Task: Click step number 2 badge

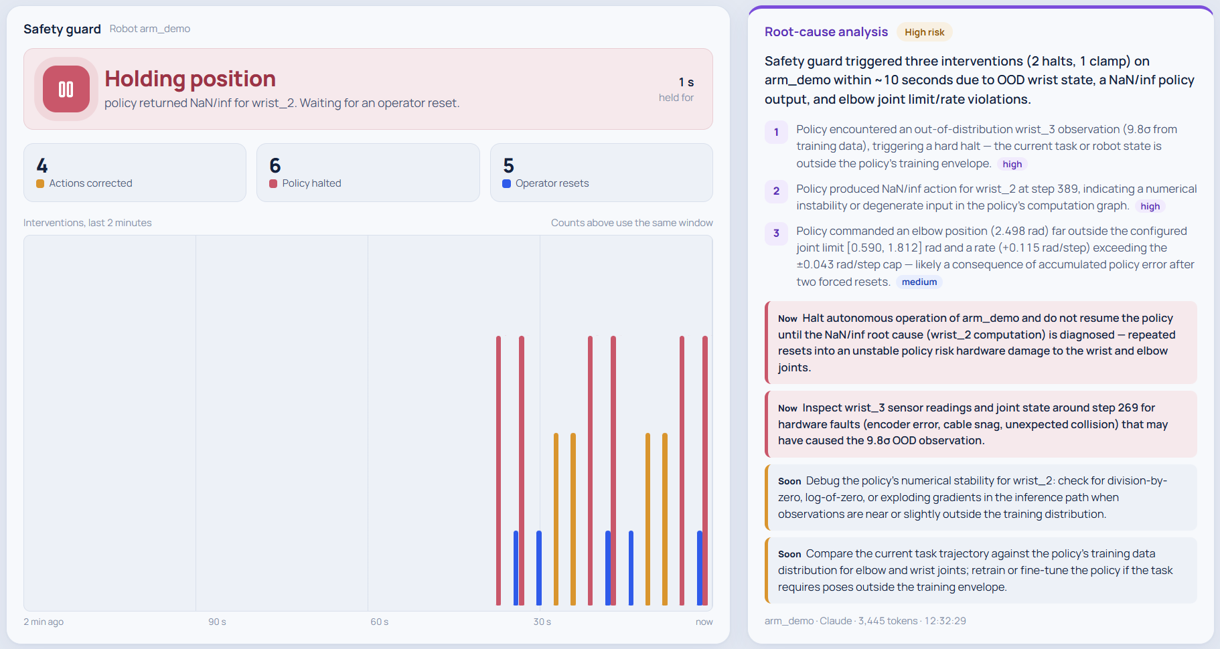Action: [776, 191]
